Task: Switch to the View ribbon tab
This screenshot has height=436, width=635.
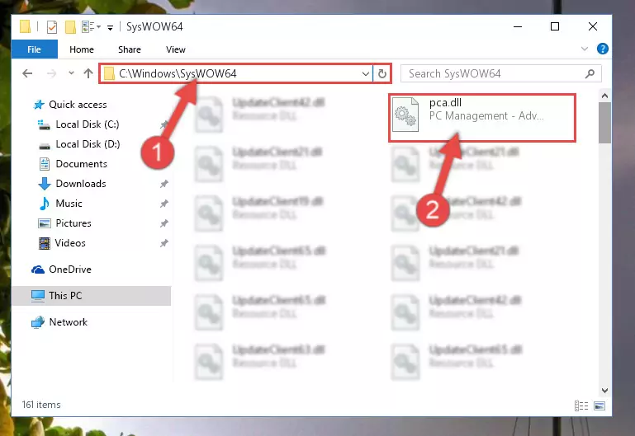Action: pos(176,49)
